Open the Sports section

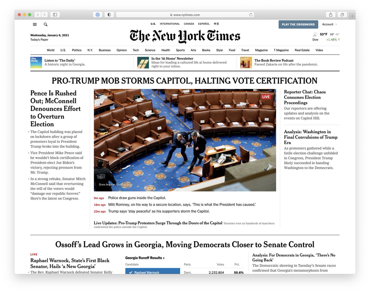(x=180, y=50)
